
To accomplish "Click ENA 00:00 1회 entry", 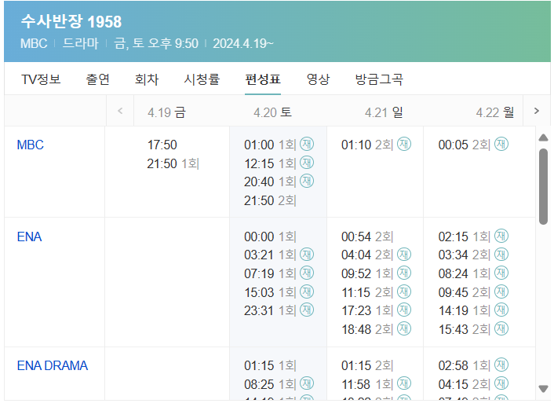I will 270,236.
